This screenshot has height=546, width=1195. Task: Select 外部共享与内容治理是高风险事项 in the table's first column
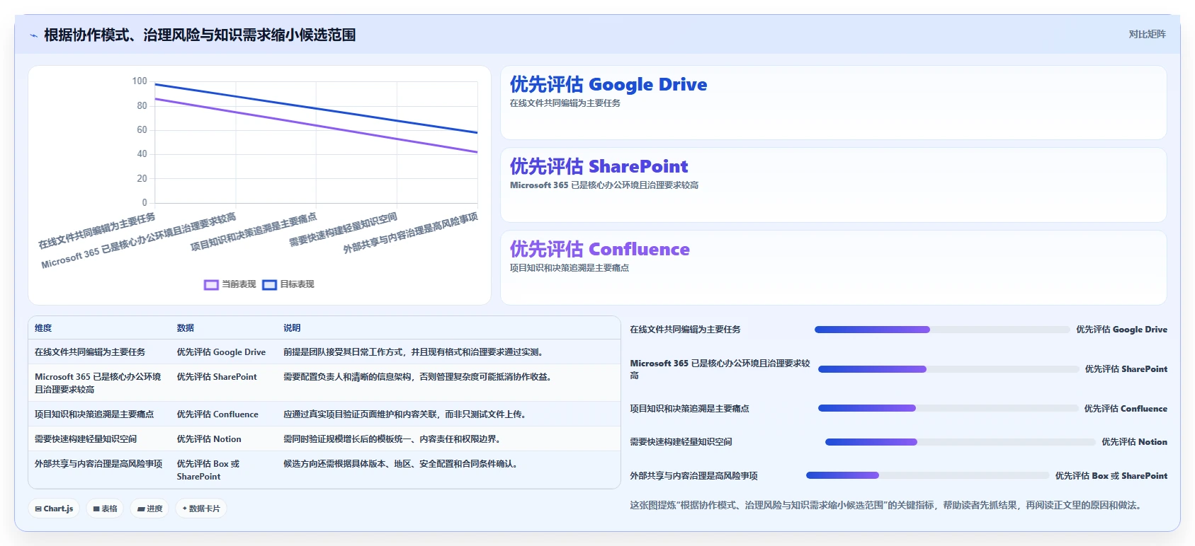[x=98, y=464]
